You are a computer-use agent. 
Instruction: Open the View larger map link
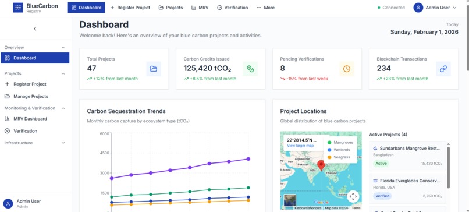(300, 146)
